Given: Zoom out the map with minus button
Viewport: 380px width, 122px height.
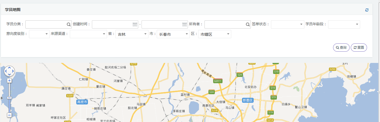Looking at the screenshot, I should (9, 115).
